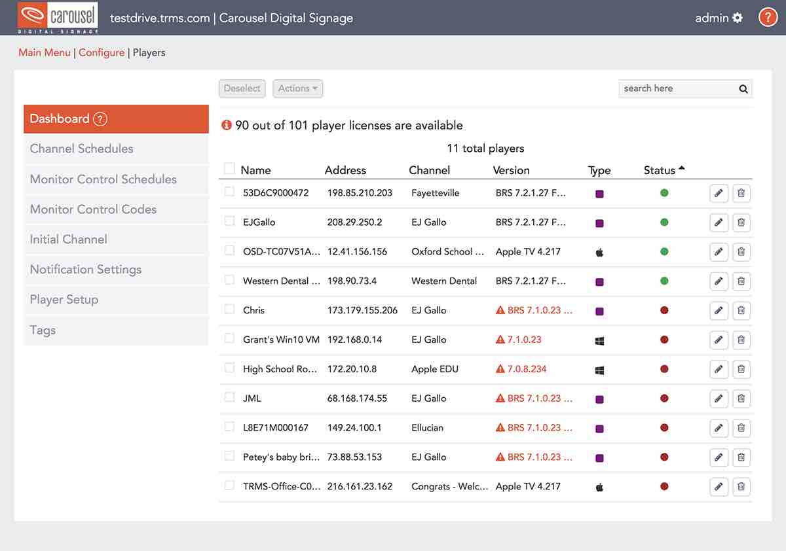Image resolution: width=786 pixels, height=551 pixels.
Task: Check the select-all box in table header
Action: 229,168
